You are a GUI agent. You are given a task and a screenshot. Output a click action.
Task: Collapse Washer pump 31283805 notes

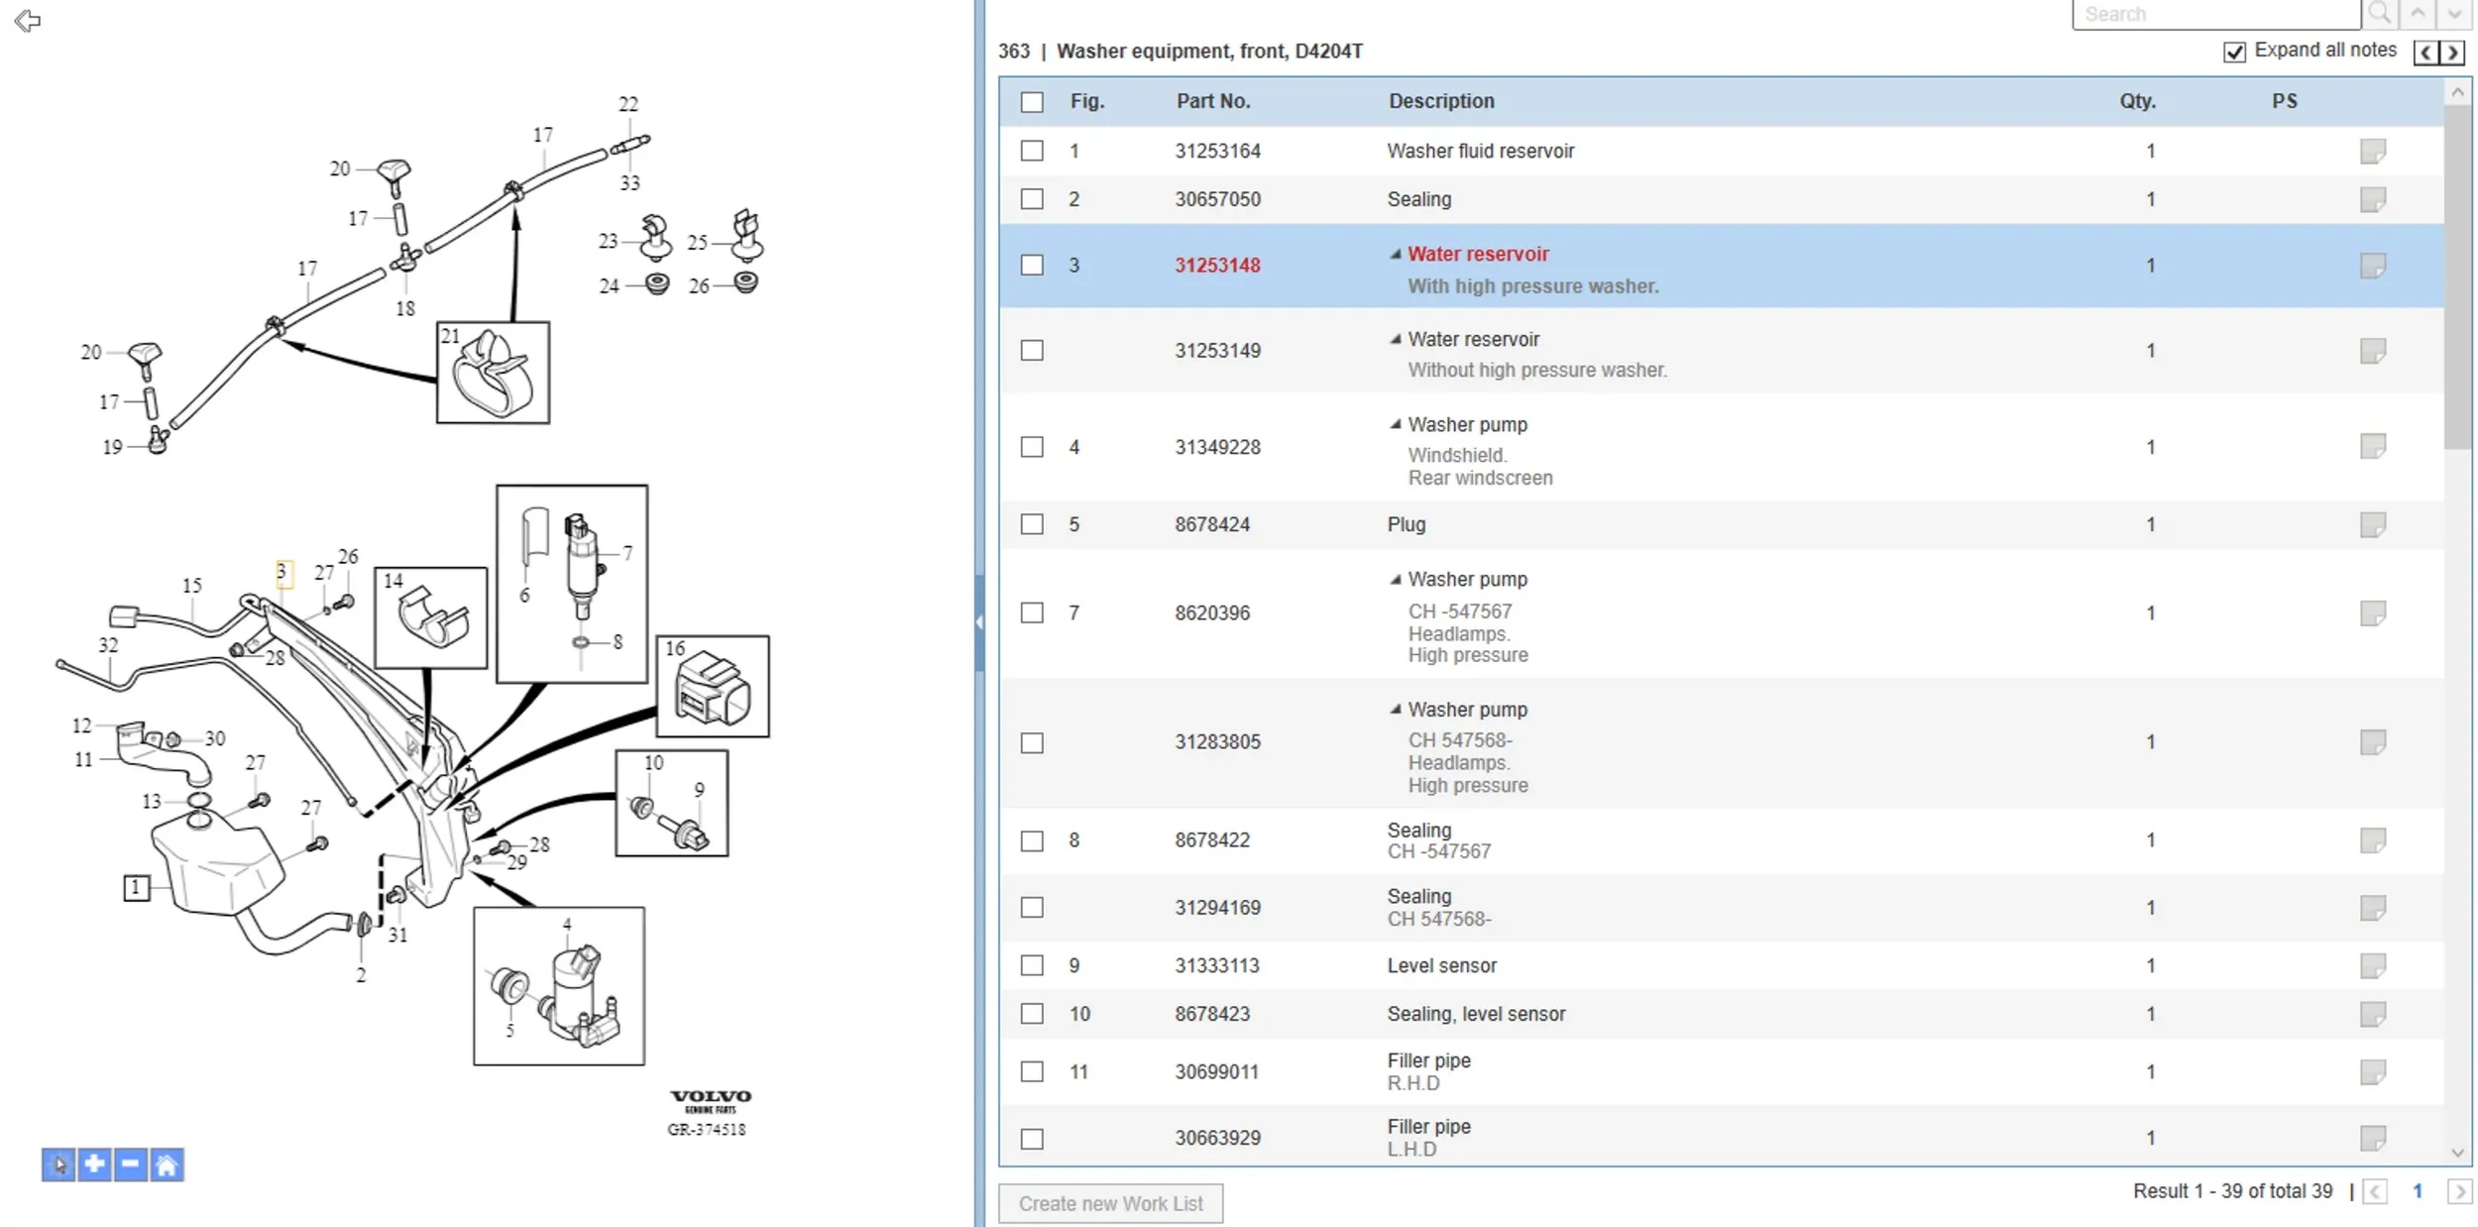tap(1396, 710)
